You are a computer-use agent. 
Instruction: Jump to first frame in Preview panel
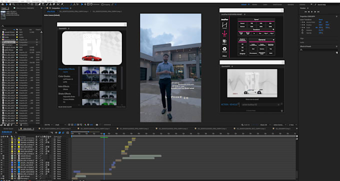coord(305,11)
